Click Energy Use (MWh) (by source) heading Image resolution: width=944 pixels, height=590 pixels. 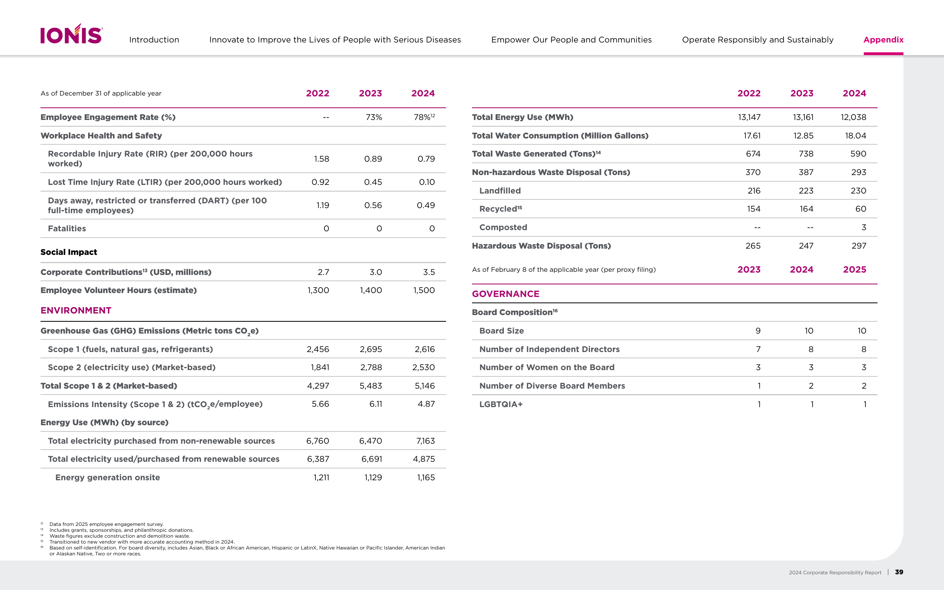[105, 422]
